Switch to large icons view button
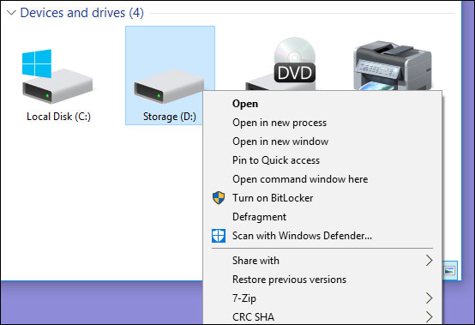Image resolution: width=475 pixels, height=325 pixels. [x=449, y=270]
